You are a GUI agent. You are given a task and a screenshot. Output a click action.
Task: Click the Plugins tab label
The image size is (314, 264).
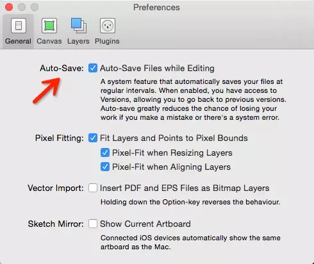[x=107, y=41]
